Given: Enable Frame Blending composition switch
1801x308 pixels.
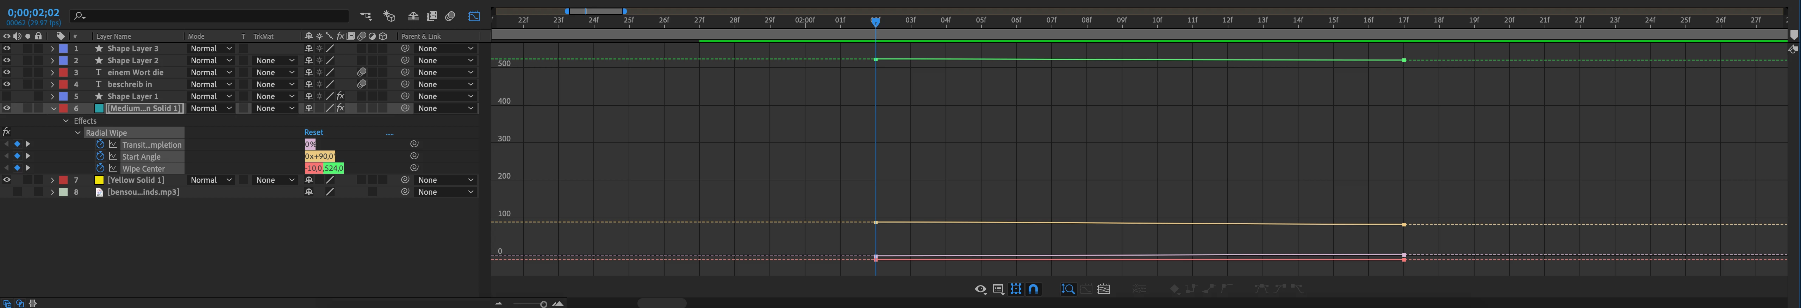Looking at the screenshot, I should [x=432, y=15].
